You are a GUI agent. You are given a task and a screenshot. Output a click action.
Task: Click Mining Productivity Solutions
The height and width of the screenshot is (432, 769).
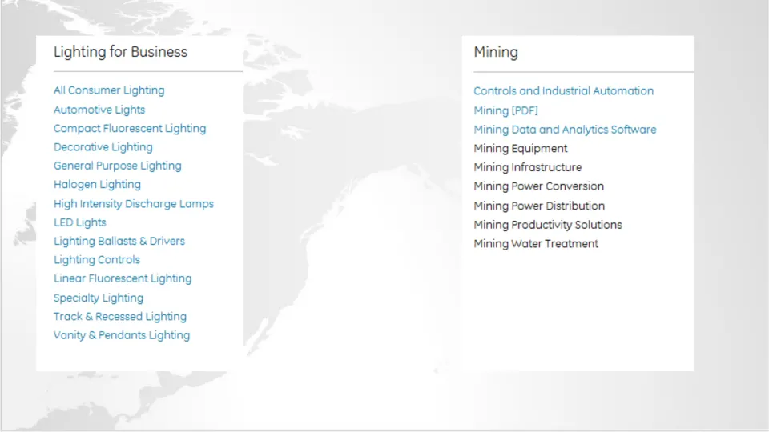pos(548,225)
